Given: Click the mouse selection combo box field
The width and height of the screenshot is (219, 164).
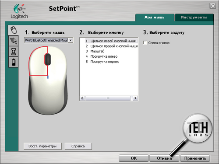Looking at the screenshot, I should pos(49,40).
